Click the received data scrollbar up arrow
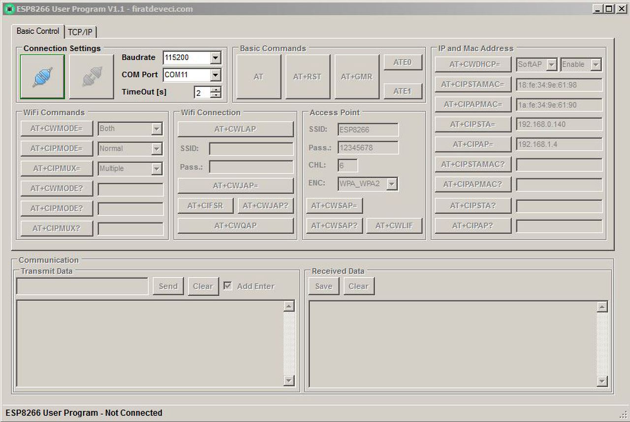This screenshot has height=422, width=630. pyautogui.click(x=602, y=307)
